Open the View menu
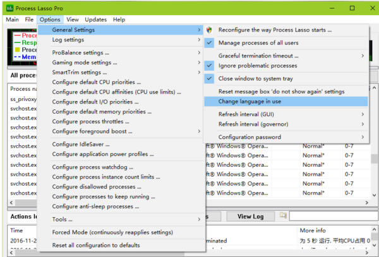379x257 pixels. coord(73,20)
